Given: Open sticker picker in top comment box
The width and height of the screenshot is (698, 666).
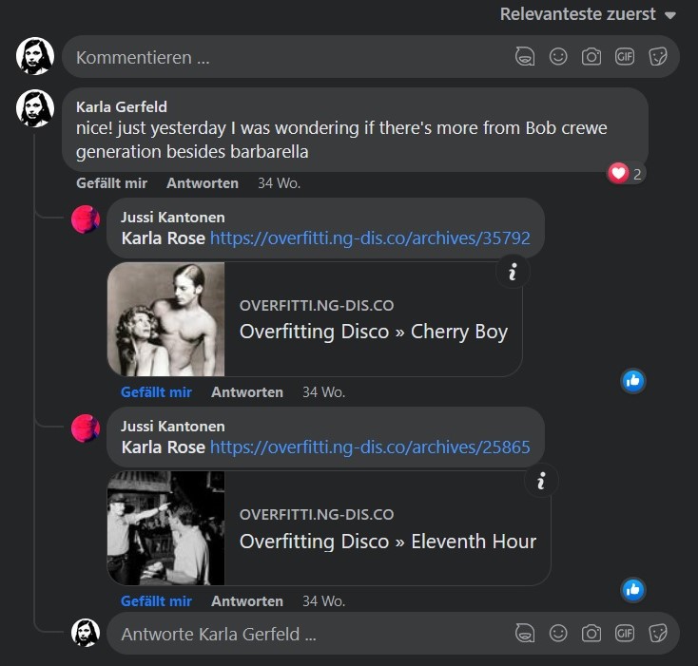Looking at the screenshot, I should pos(658,57).
